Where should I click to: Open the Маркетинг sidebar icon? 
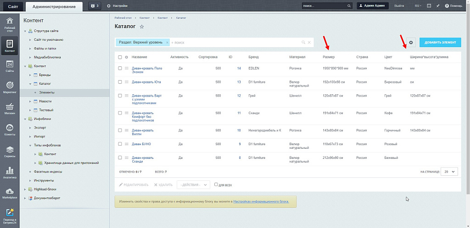[x=10, y=86]
